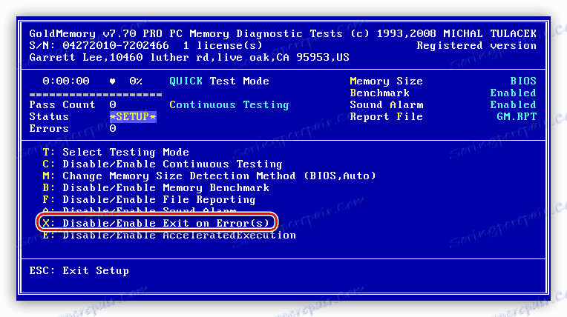Click the 'Continuous Testing' status text

(x=229, y=104)
